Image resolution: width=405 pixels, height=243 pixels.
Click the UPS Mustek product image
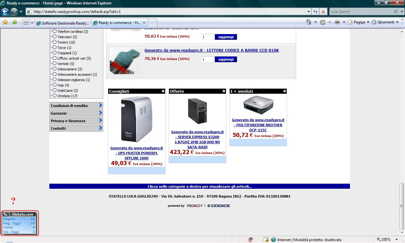coord(137,119)
